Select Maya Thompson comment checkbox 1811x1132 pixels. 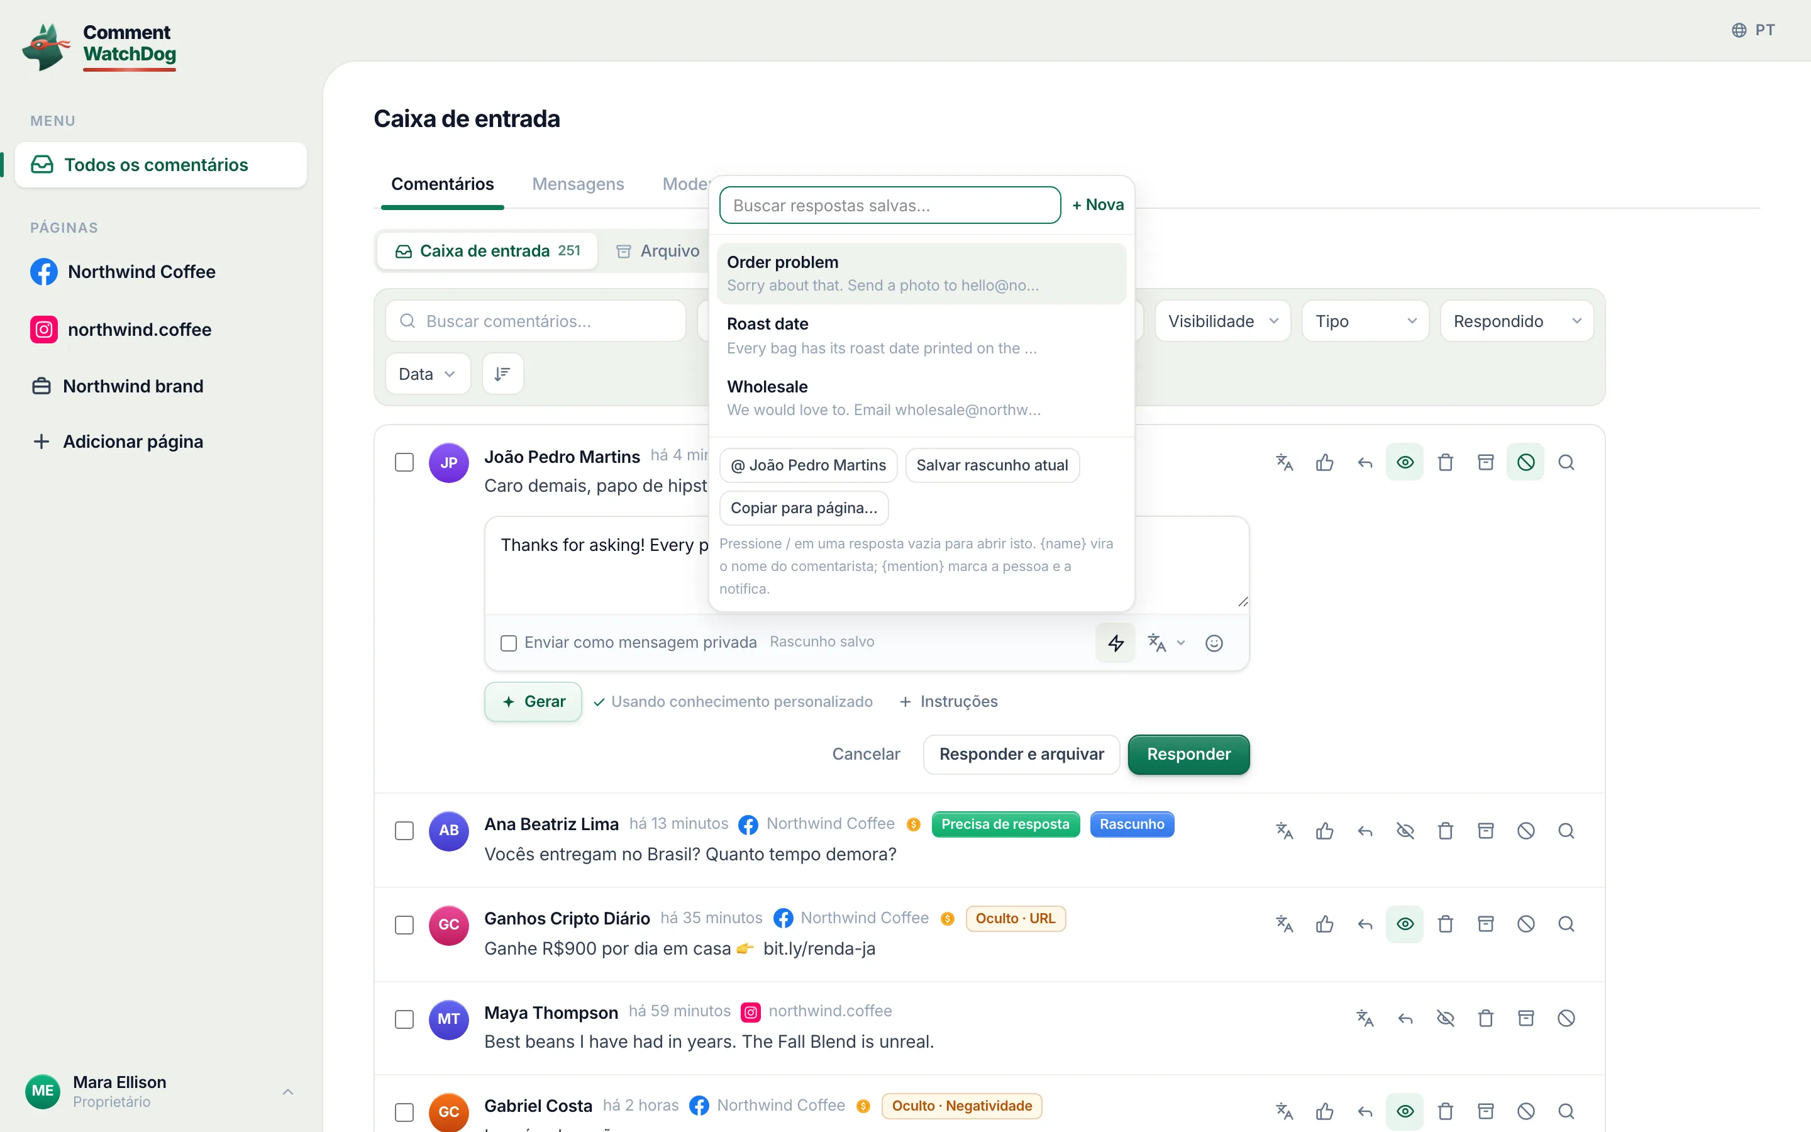(404, 1019)
